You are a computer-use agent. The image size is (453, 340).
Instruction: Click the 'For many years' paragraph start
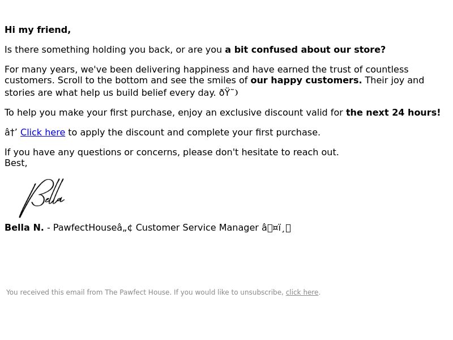41,69
